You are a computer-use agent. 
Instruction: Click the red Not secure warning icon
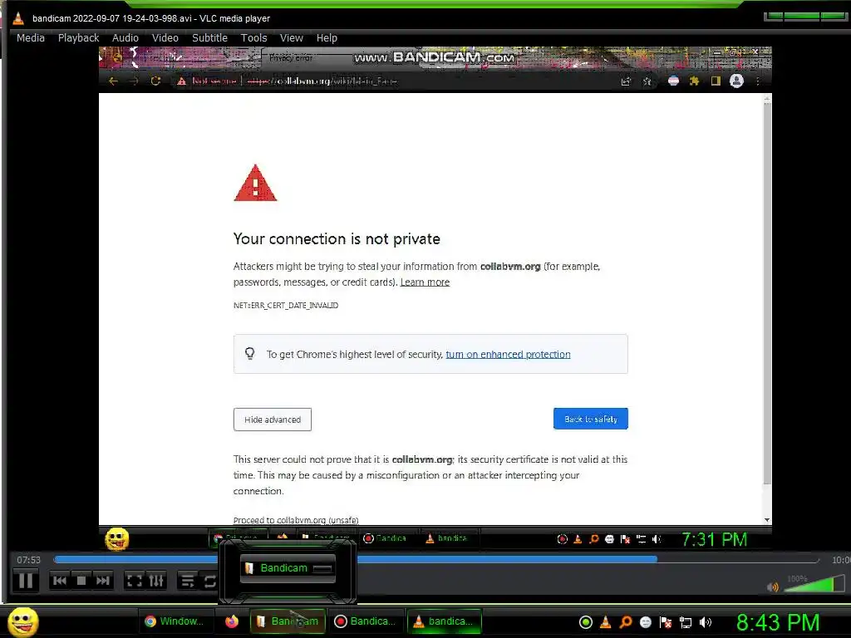[x=181, y=81]
